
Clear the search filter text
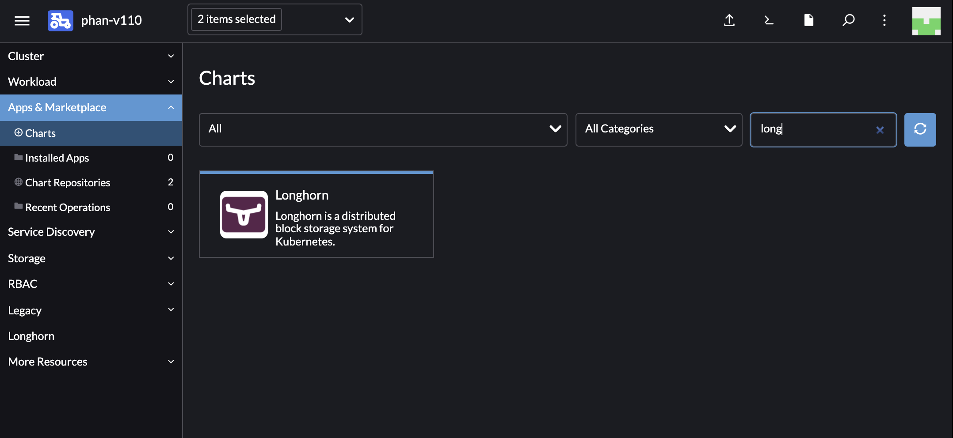(880, 130)
